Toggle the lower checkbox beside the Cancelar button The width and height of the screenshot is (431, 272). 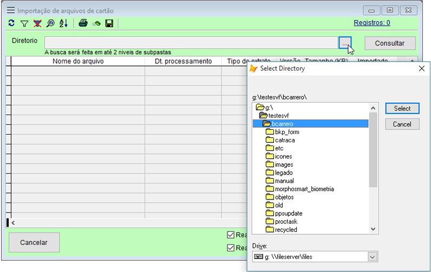231,248
